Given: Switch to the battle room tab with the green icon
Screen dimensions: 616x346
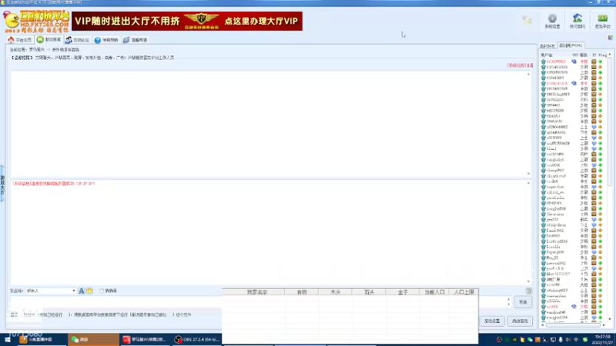Looking at the screenshot, I should click(49, 40).
